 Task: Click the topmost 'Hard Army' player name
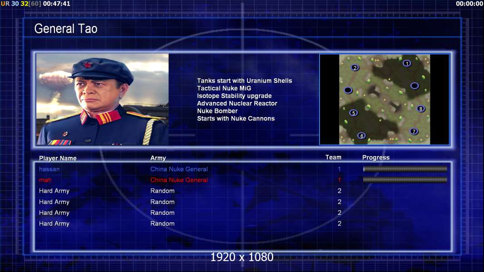[54, 191]
